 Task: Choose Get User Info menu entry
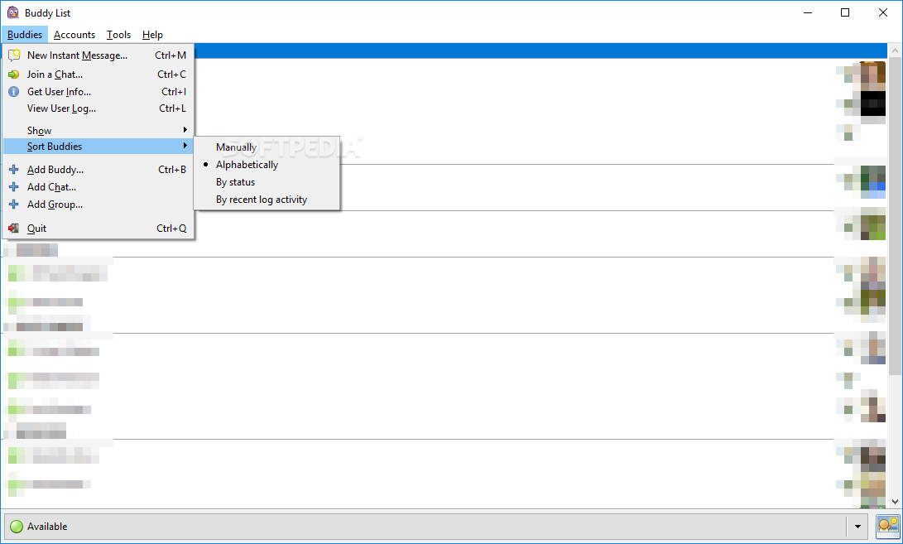(98, 92)
